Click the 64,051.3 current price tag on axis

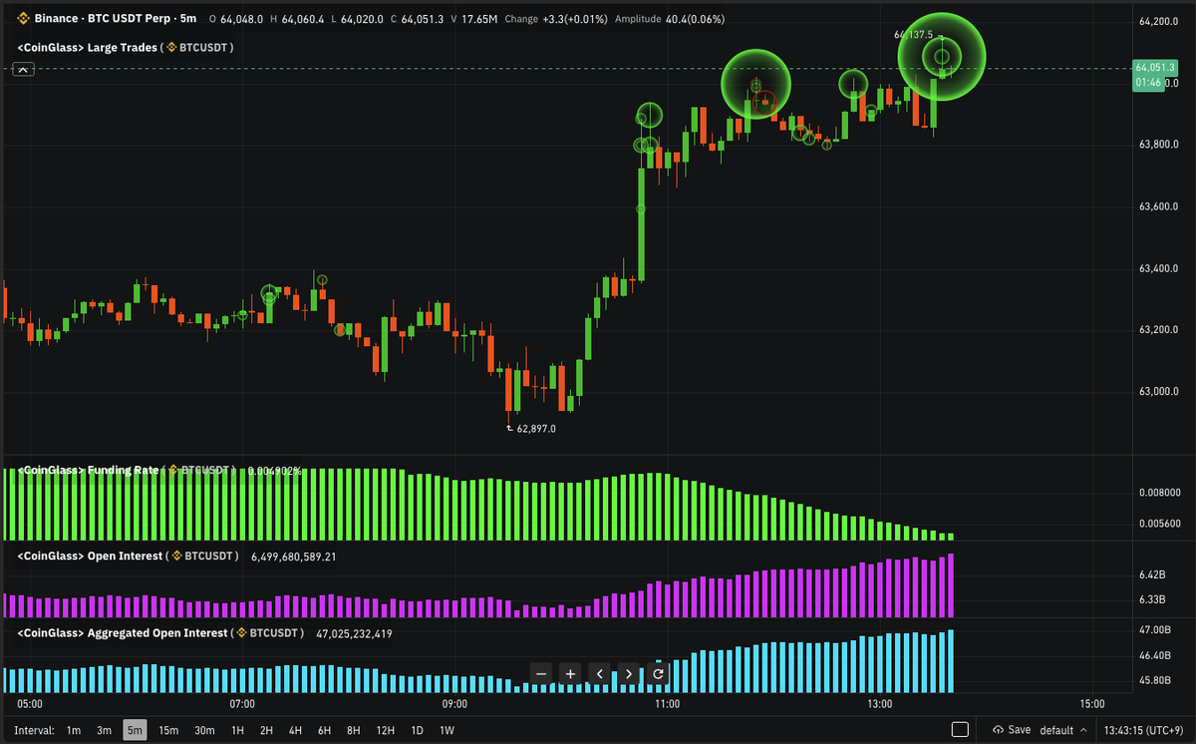coord(1153,68)
